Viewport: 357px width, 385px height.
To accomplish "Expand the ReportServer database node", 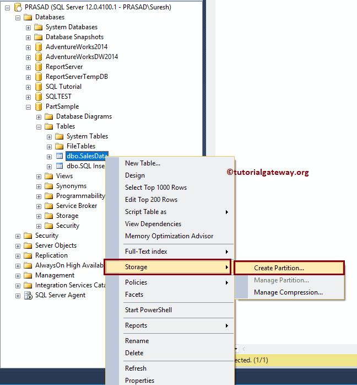I will click(x=29, y=67).
